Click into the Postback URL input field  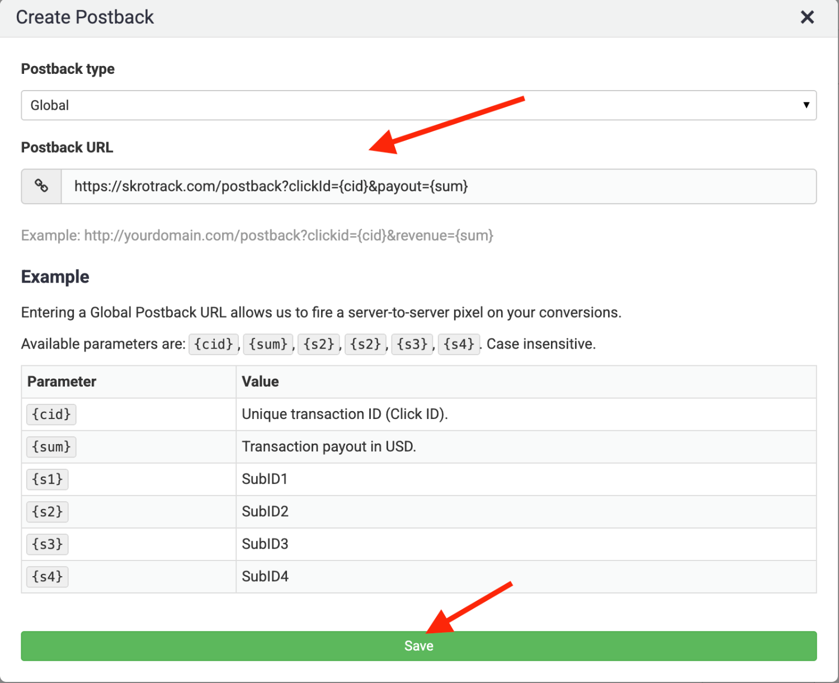(x=439, y=186)
